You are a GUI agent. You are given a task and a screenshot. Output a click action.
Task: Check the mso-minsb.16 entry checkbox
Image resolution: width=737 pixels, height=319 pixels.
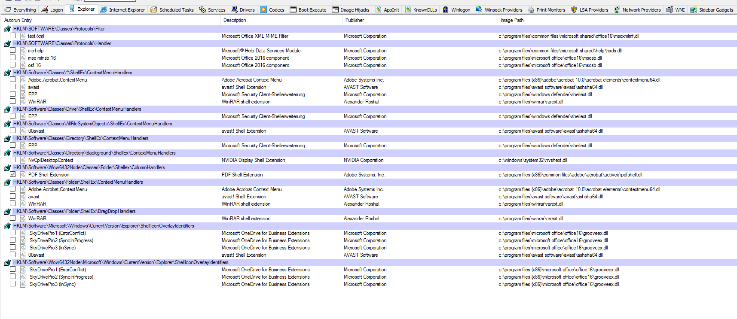pyautogui.click(x=13, y=58)
